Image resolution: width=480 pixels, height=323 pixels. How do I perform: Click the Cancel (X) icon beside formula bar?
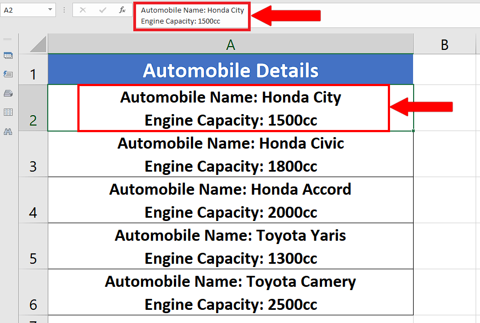pos(82,10)
